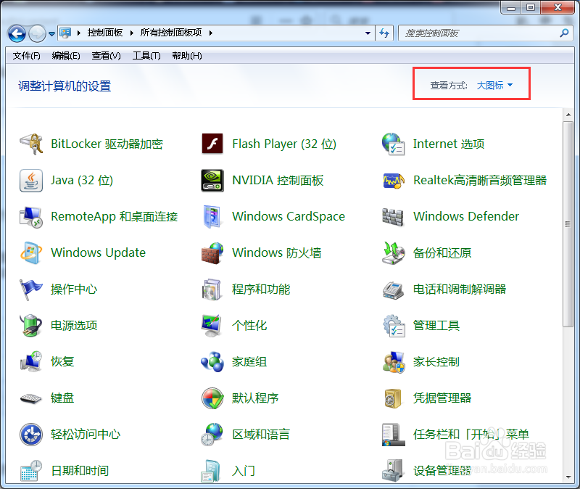This screenshot has width=580, height=489.
Task: Click the 管理工具 gear icon
Action: tap(394, 326)
